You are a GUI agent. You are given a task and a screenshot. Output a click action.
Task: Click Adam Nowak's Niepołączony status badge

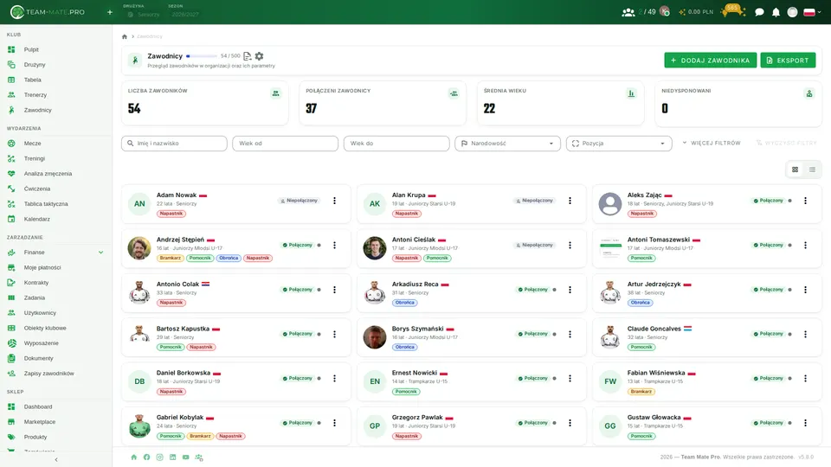[299, 201]
